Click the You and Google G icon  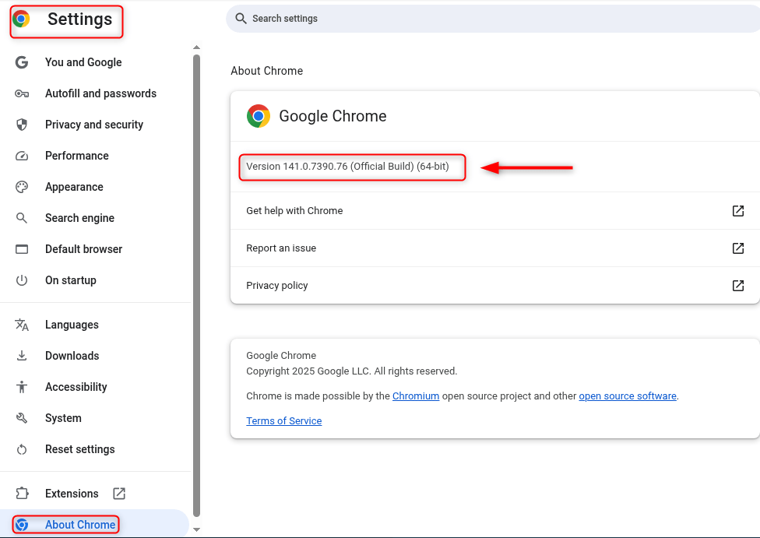[22, 62]
